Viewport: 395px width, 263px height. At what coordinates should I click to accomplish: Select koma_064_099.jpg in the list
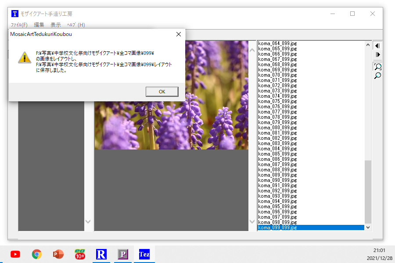[311, 43]
